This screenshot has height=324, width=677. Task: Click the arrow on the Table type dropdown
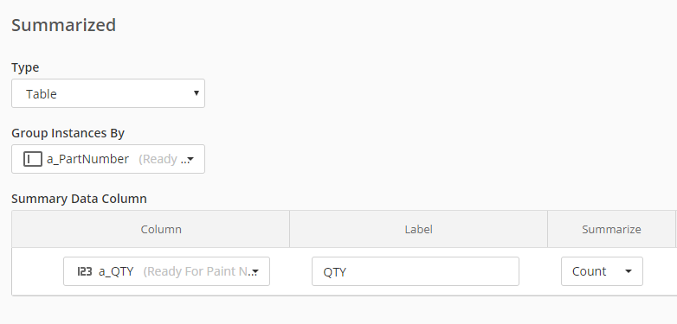tap(196, 93)
